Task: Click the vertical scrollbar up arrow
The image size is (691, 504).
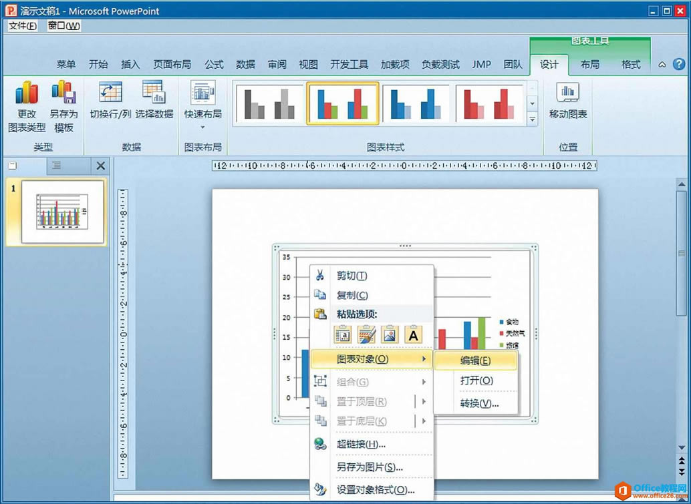Action: click(x=681, y=184)
